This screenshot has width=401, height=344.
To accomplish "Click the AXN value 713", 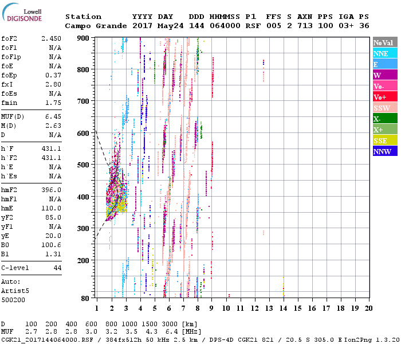I will (305, 26).
